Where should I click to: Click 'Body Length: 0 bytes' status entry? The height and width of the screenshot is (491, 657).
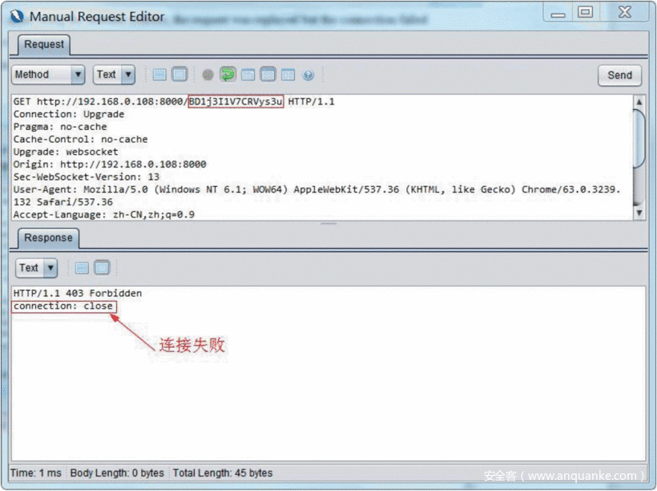[x=117, y=473]
